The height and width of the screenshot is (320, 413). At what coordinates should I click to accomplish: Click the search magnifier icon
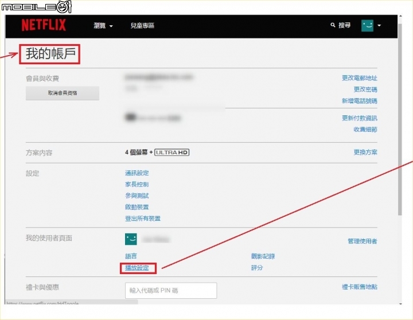(333, 25)
